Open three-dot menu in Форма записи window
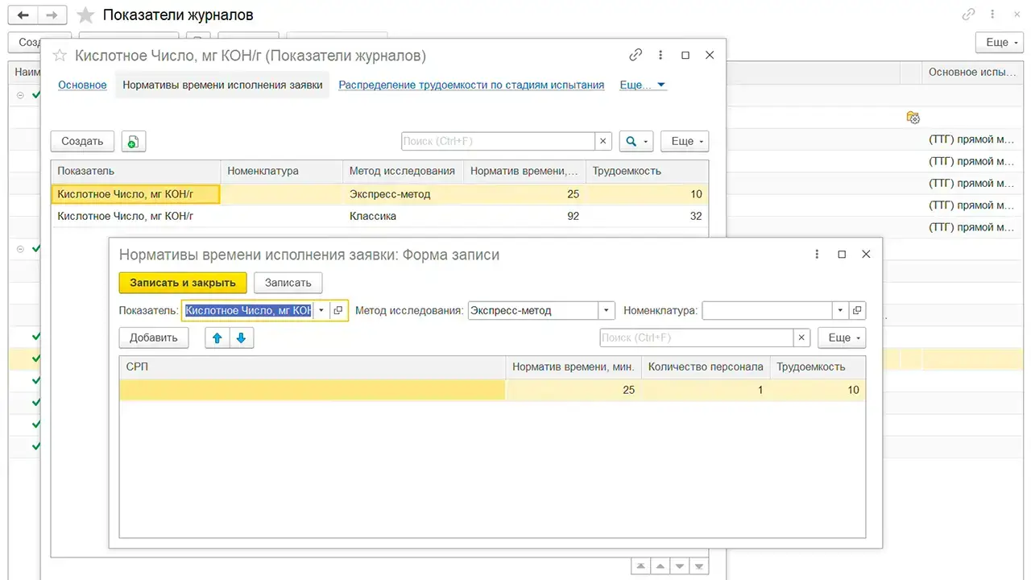Screen dimensions: 1031x580 point(818,254)
